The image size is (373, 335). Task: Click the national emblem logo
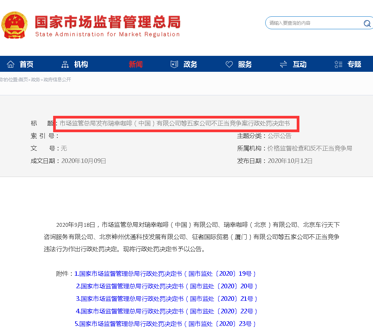point(14,25)
